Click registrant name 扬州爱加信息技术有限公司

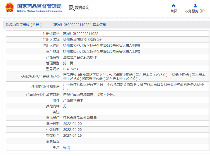tap(83, 40)
